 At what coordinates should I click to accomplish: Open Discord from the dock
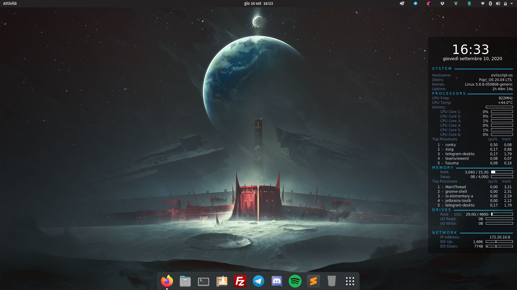[277, 281]
